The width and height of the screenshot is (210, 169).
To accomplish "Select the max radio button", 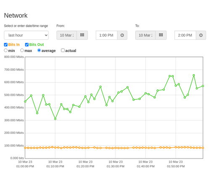I will [22, 50].
